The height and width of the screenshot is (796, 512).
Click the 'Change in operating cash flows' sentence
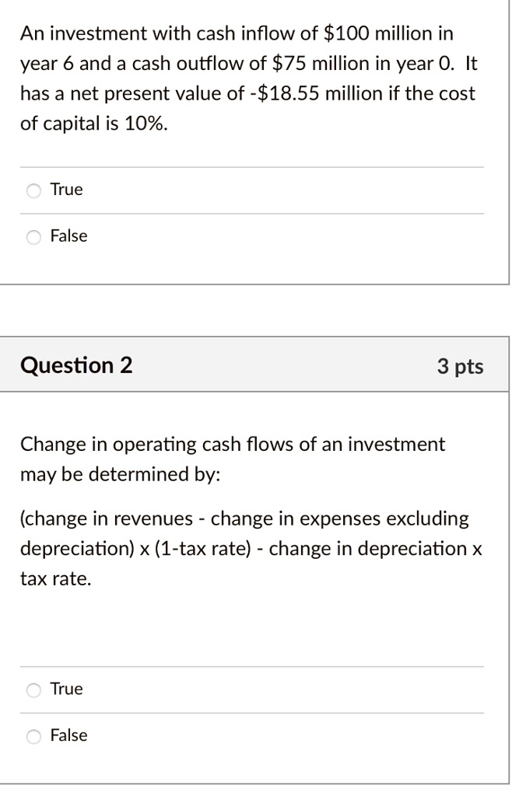tap(233, 445)
